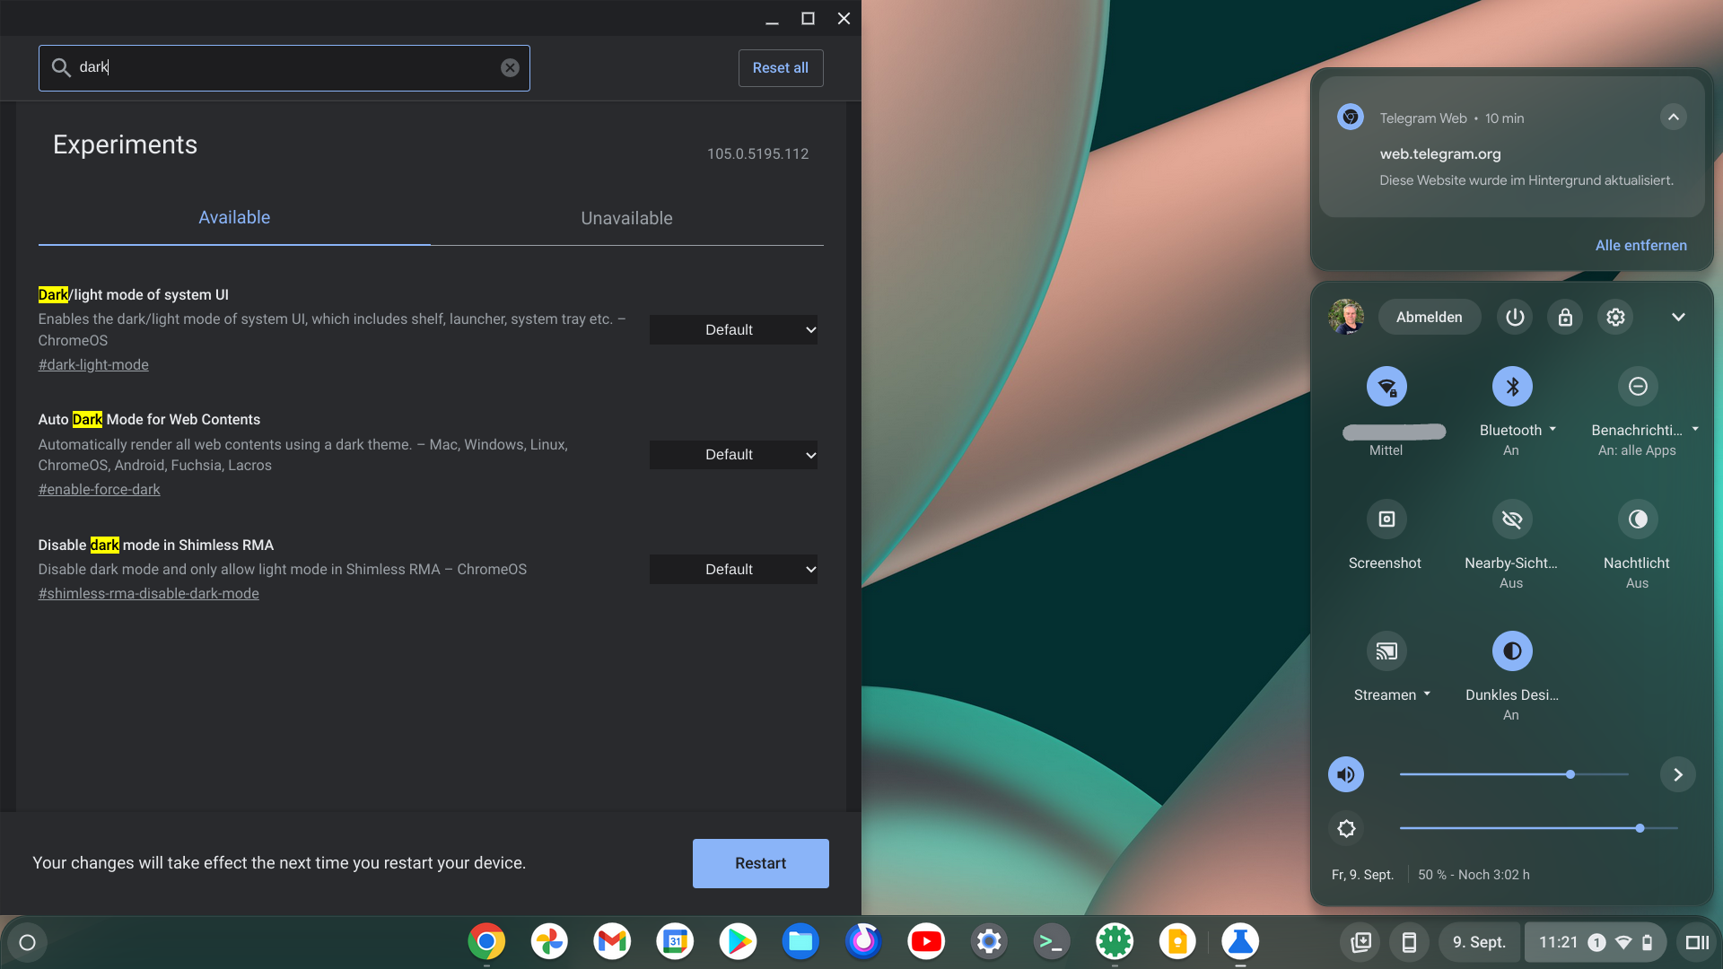Click the screen brightness slider track
This screenshot has width=1723, height=969.
click(1526, 828)
